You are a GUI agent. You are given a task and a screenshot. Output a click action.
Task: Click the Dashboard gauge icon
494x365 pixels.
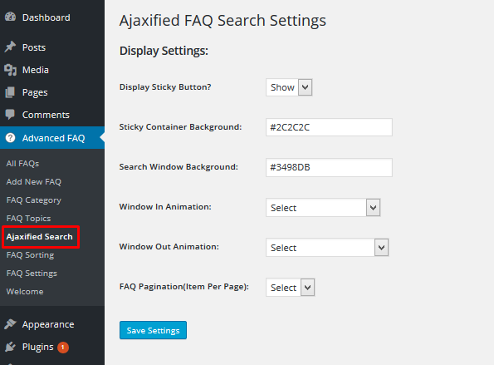[x=10, y=17]
